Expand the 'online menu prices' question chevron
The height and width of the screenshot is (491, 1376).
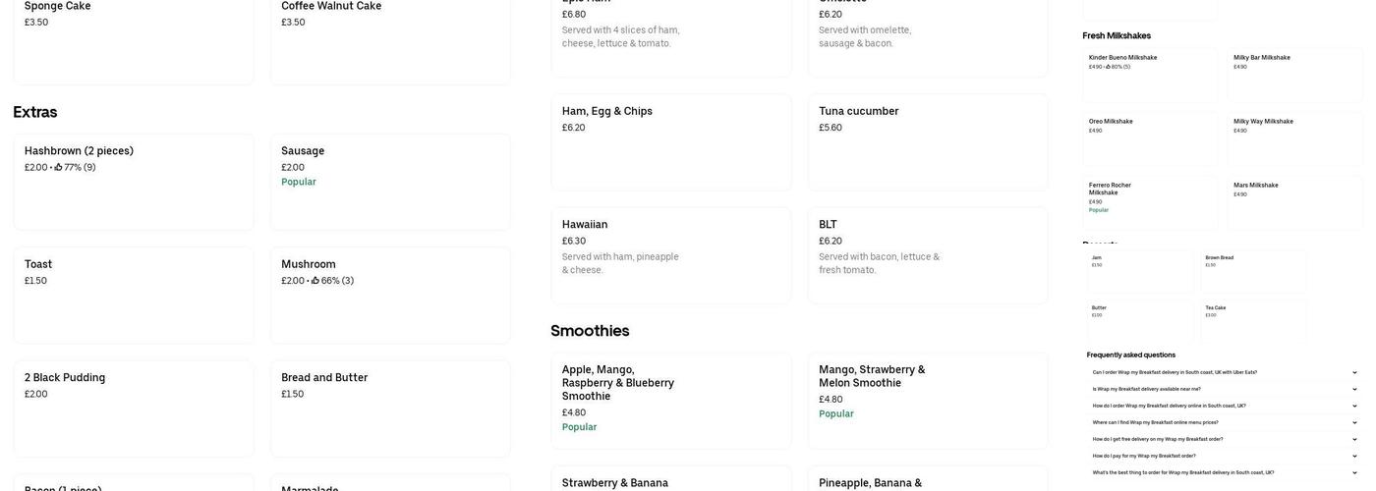(1354, 422)
